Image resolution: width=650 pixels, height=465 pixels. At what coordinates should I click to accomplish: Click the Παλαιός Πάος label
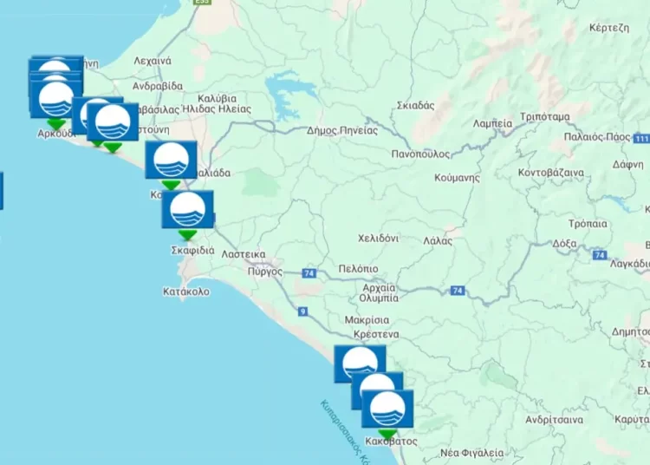coord(597,137)
